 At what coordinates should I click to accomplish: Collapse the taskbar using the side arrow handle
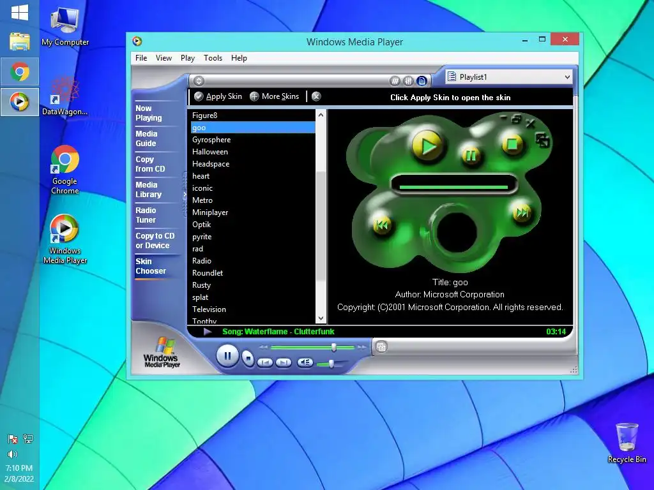185,195
